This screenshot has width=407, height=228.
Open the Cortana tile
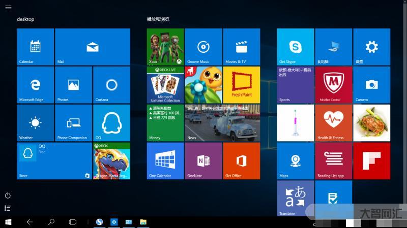coord(111,85)
